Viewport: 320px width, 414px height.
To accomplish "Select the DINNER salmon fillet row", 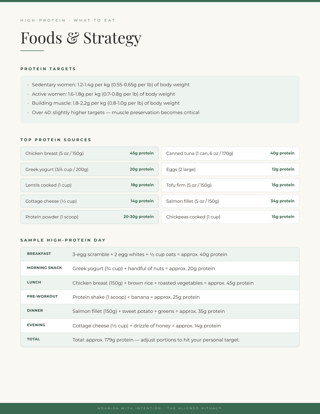I will pos(160,311).
